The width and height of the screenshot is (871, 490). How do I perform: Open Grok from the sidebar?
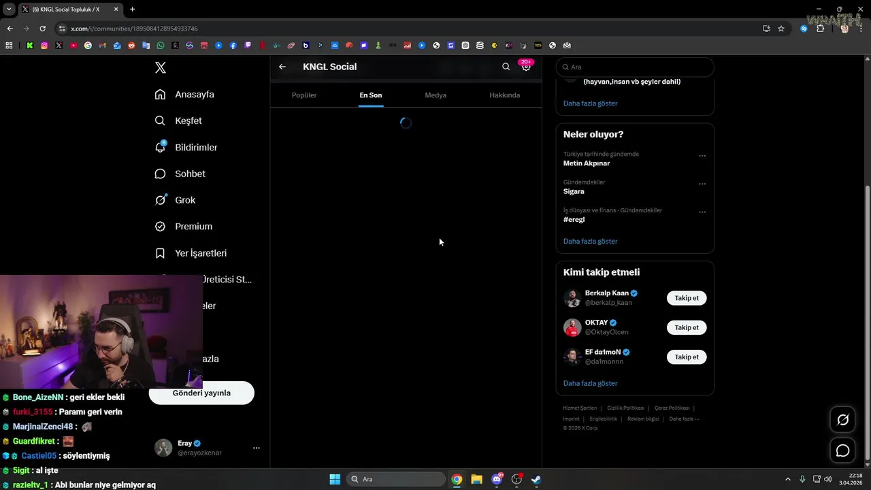[x=185, y=200]
